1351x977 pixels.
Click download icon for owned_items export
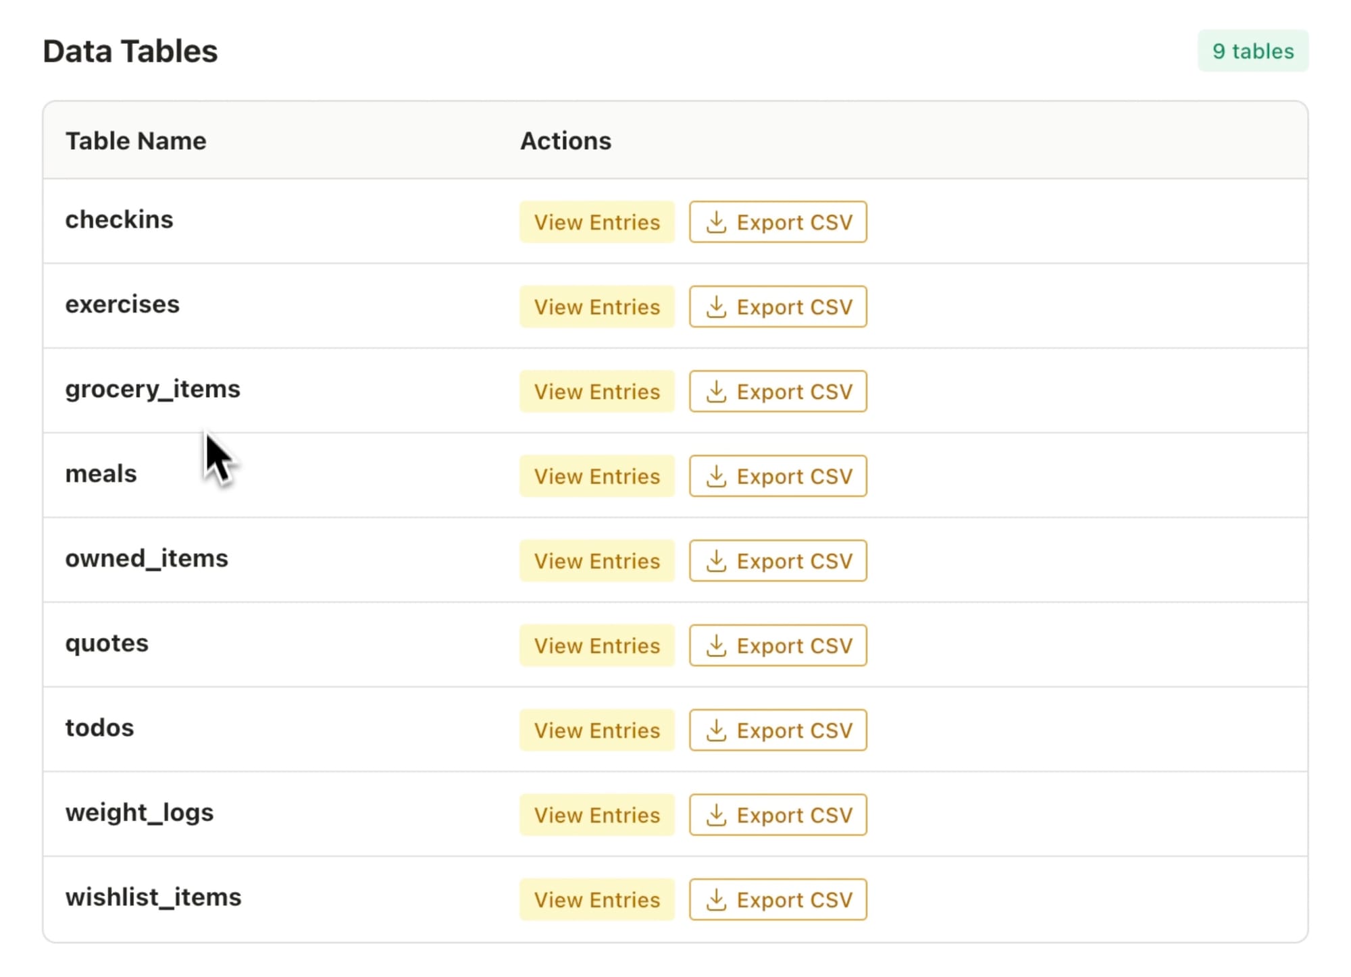point(716,561)
